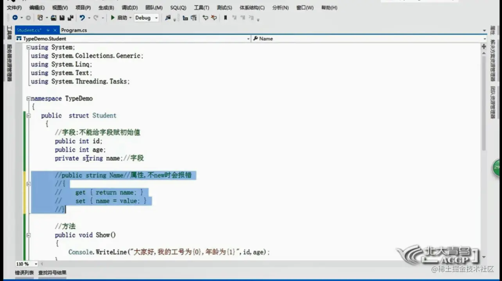Open the TypeDemo.Student class dropdown
This screenshot has height=281, width=502.
point(133,38)
